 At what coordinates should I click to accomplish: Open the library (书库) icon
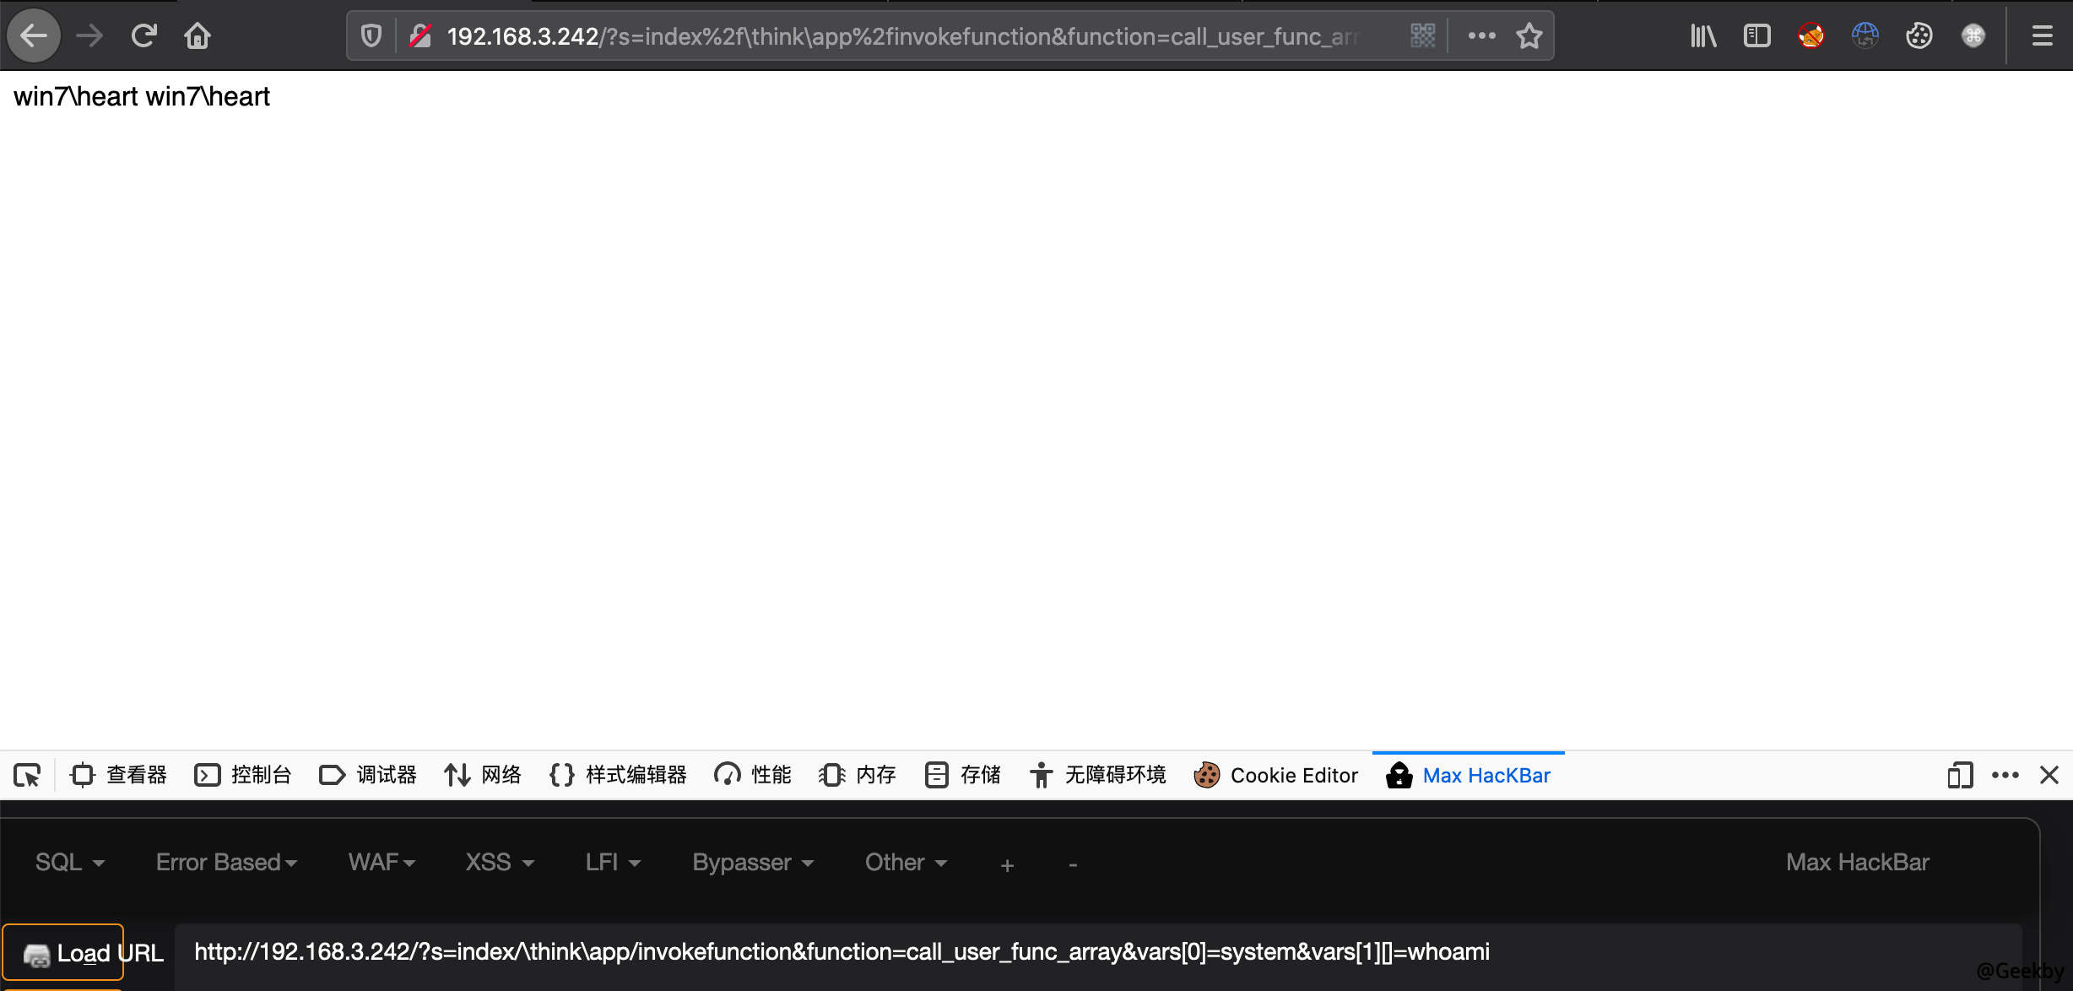[x=1702, y=35]
